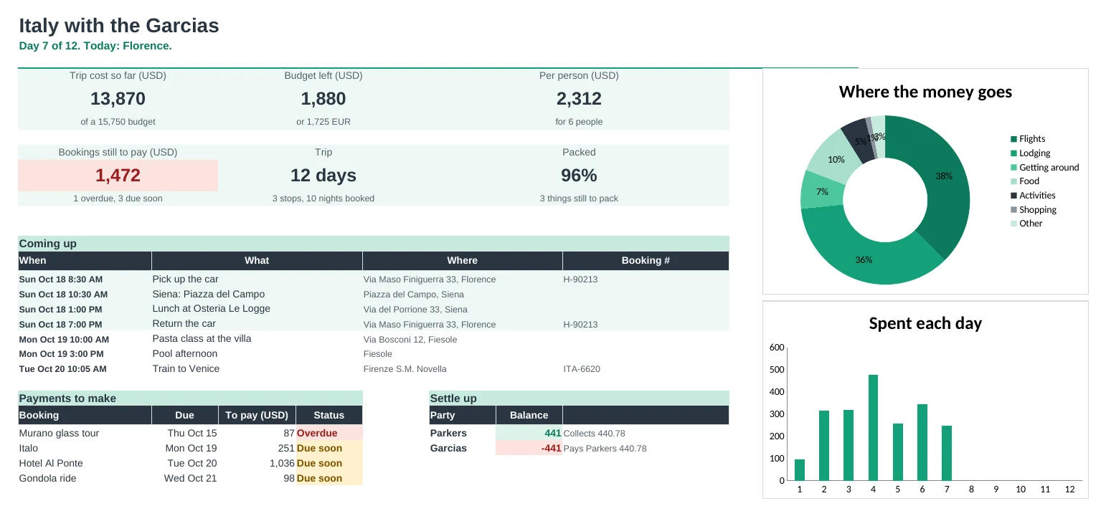Click the 'Coming up' section header
Screen dimensions: 1106x516
(x=374, y=244)
